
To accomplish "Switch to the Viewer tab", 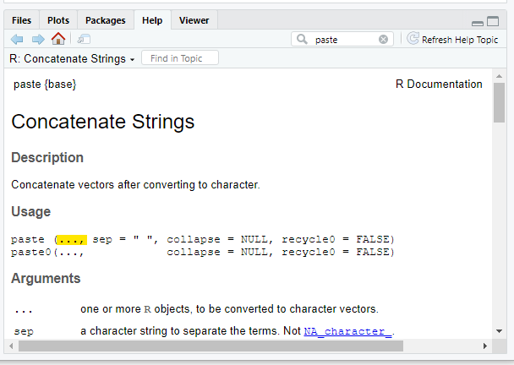I will [194, 20].
